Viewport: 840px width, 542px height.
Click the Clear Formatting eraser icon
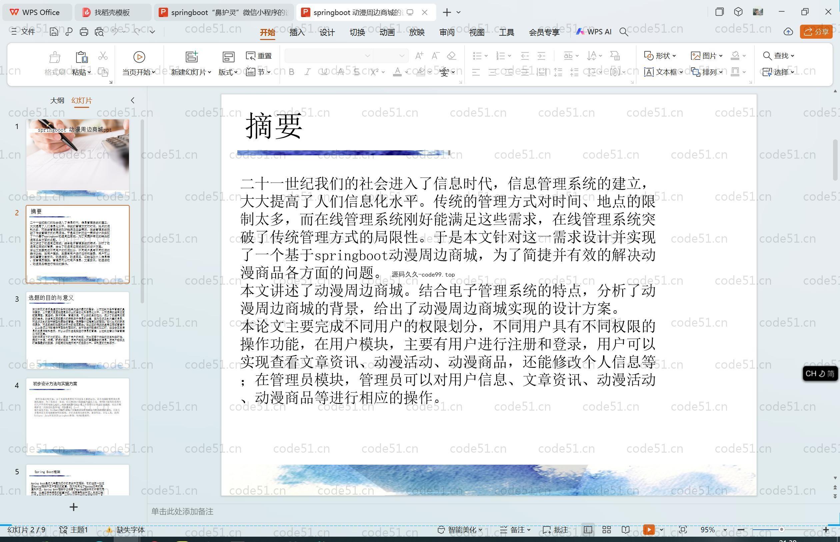tap(451, 56)
